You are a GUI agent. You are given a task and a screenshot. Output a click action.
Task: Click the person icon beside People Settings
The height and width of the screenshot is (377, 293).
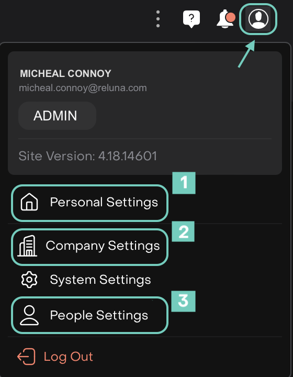(x=29, y=315)
